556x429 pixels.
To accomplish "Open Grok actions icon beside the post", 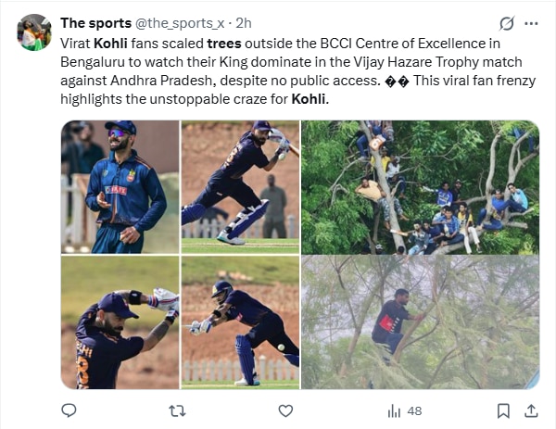I will click(506, 23).
